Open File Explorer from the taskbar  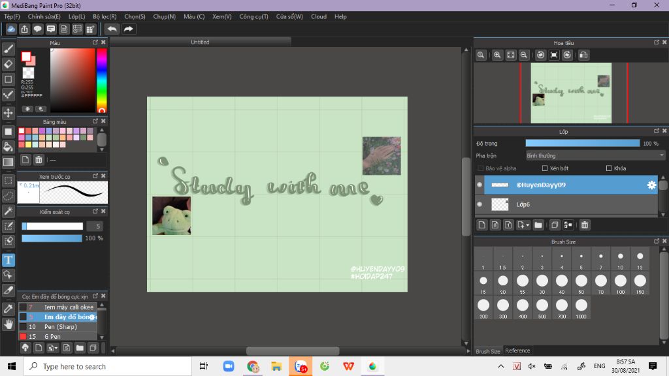click(276, 366)
